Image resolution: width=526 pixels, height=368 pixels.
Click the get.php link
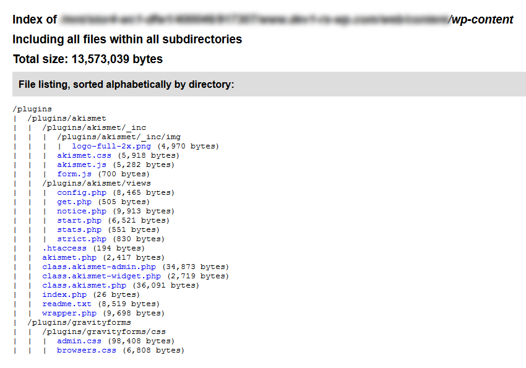click(x=74, y=202)
